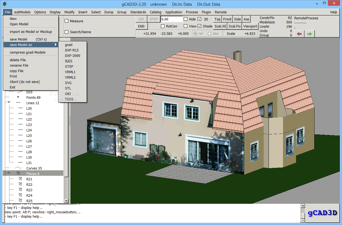
Task: Select the abs radio button
Action: [x=209, y=34]
